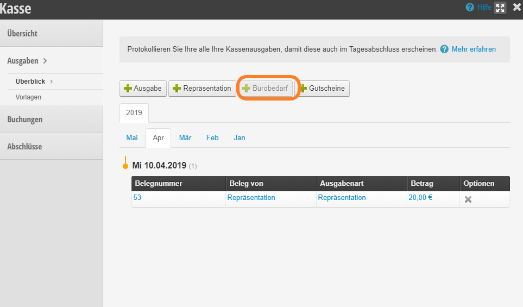Add a Bürobedarf expense

(x=266, y=89)
